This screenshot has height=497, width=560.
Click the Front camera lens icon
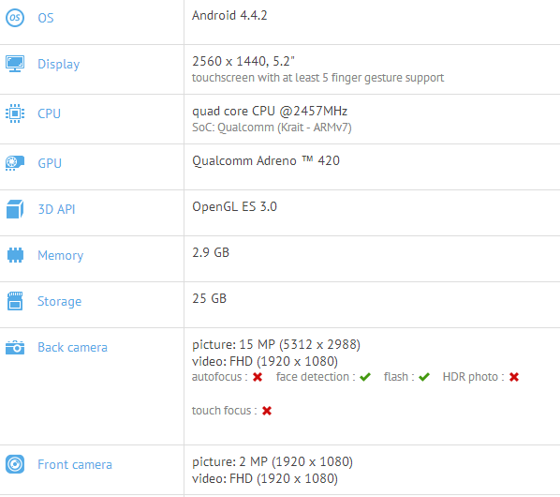[x=15, y=464]
